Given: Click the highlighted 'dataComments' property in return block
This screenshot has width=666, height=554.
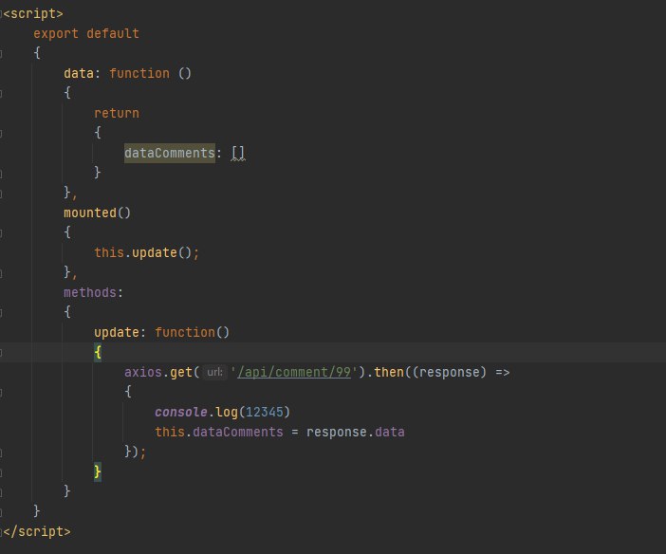Looking at the screenshot, I should (x=170, y=153).
